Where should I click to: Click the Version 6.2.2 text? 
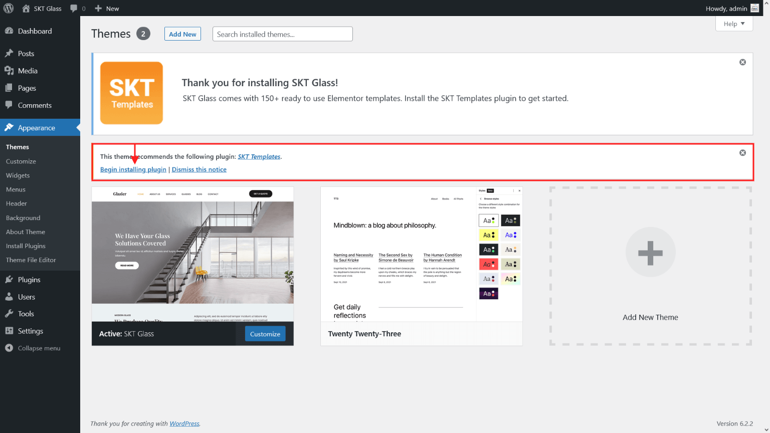(735, 423)
